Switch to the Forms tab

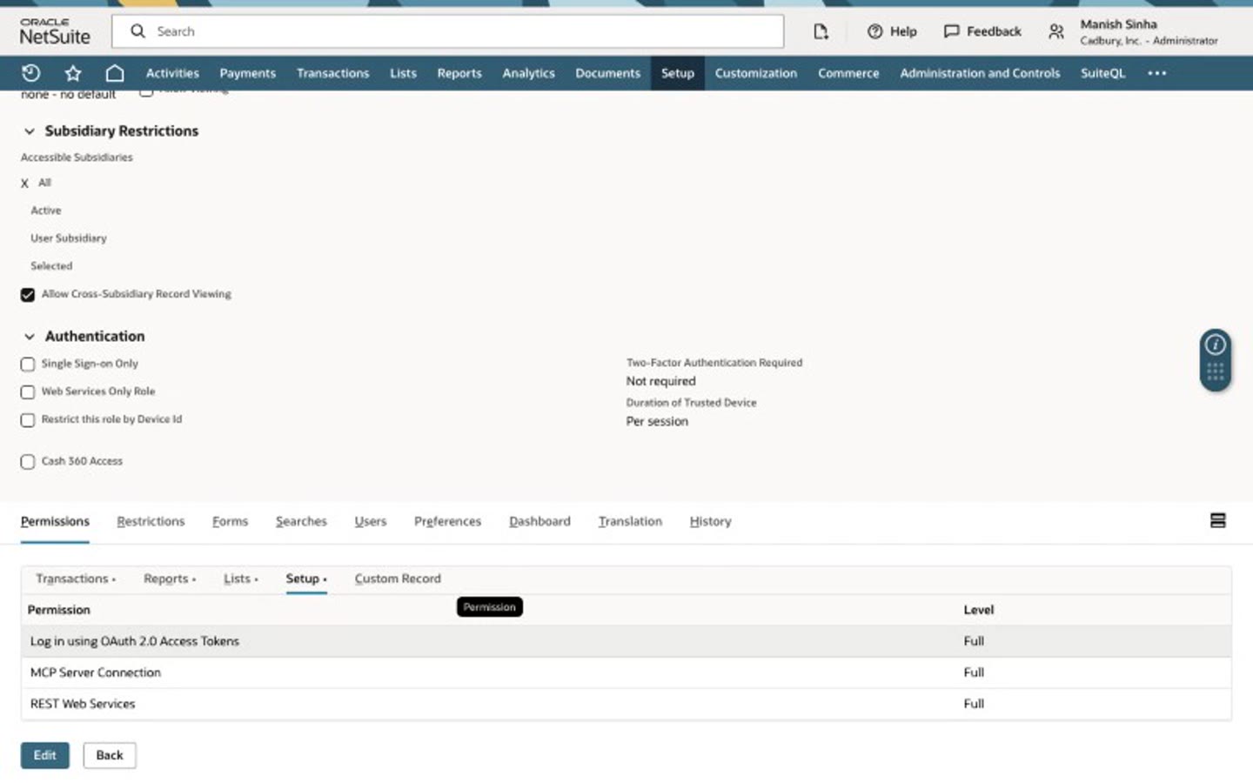point(230,521)
